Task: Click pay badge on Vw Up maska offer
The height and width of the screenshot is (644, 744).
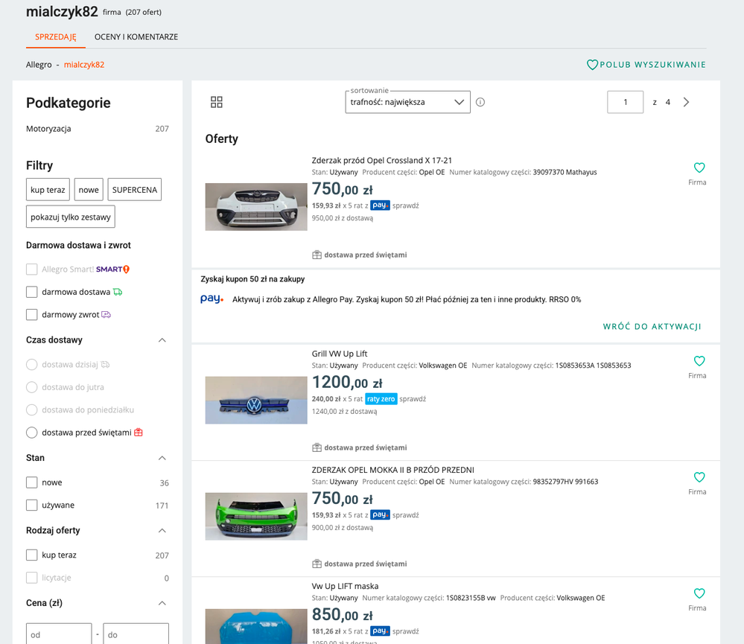Action: [x=380, y=631]
